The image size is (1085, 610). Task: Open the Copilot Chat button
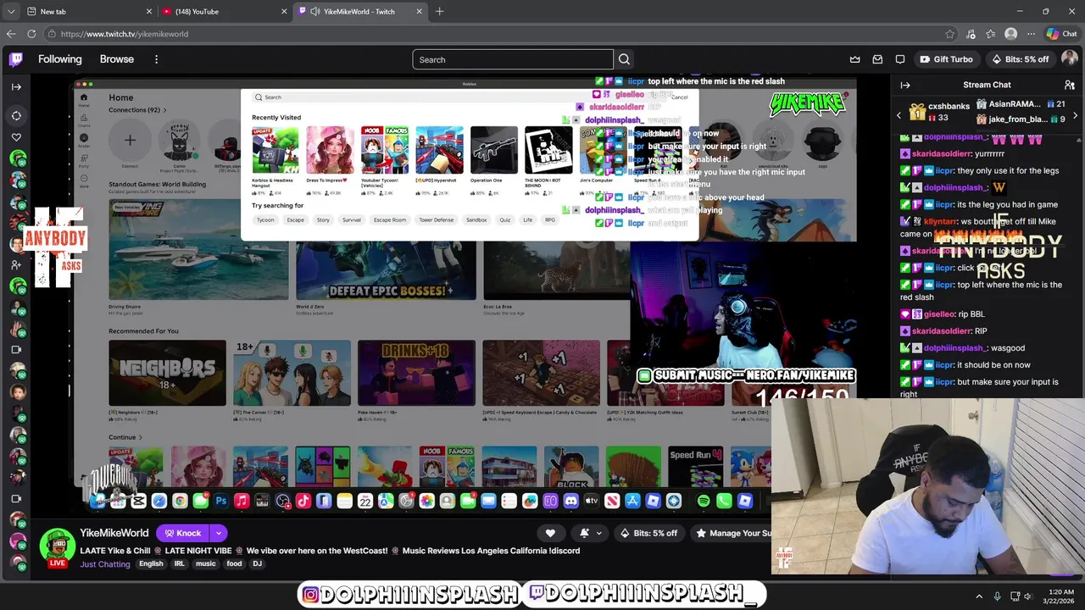[1061, 34]
